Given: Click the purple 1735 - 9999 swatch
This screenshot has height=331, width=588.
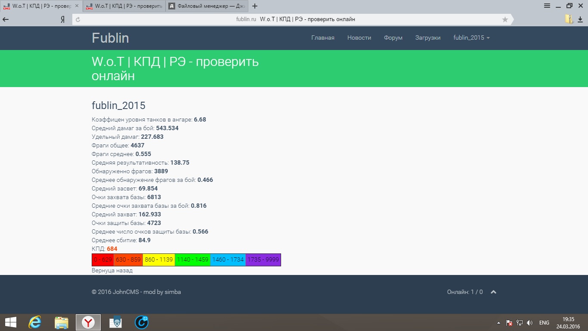Looking at the screenshot, I should (263, 259).
